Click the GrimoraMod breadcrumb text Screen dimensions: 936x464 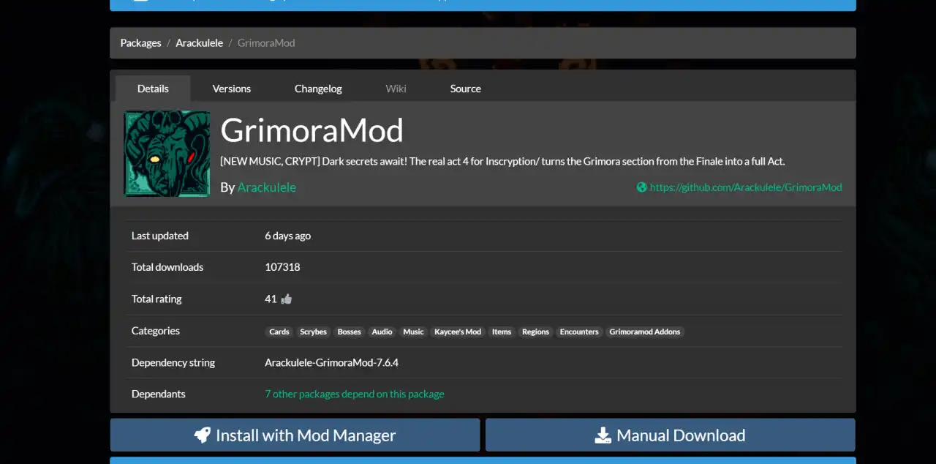click(266, 43)
